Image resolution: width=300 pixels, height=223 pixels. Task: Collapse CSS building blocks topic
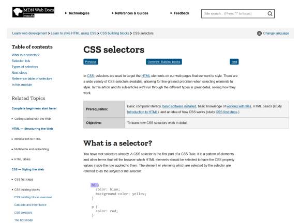click(26, 190)
